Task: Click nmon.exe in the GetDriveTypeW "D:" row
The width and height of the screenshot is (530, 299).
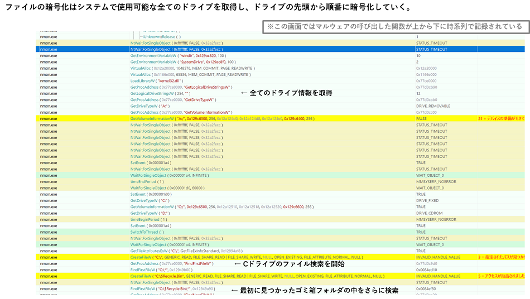Action: click(49, 214)
